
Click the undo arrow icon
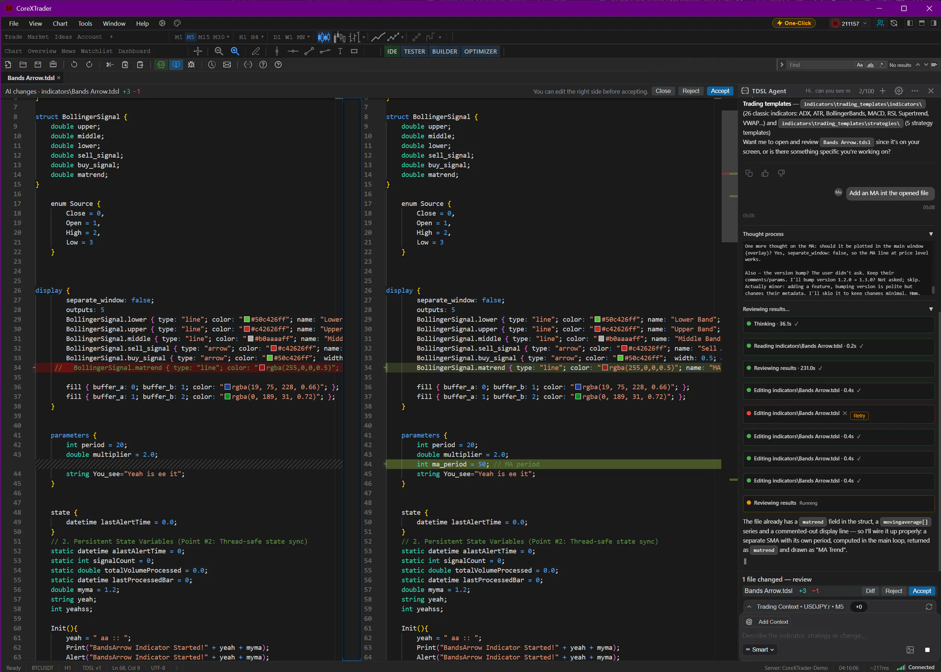pos(74,65)
